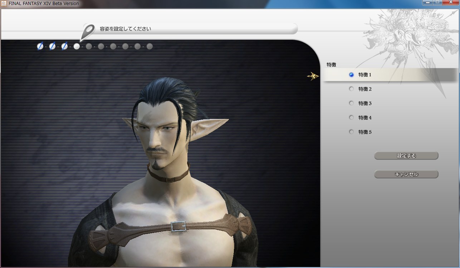Click the 容姿を設定してください instruction text
This screenshot has height=268, width=460.
click(x=126, y=29)
